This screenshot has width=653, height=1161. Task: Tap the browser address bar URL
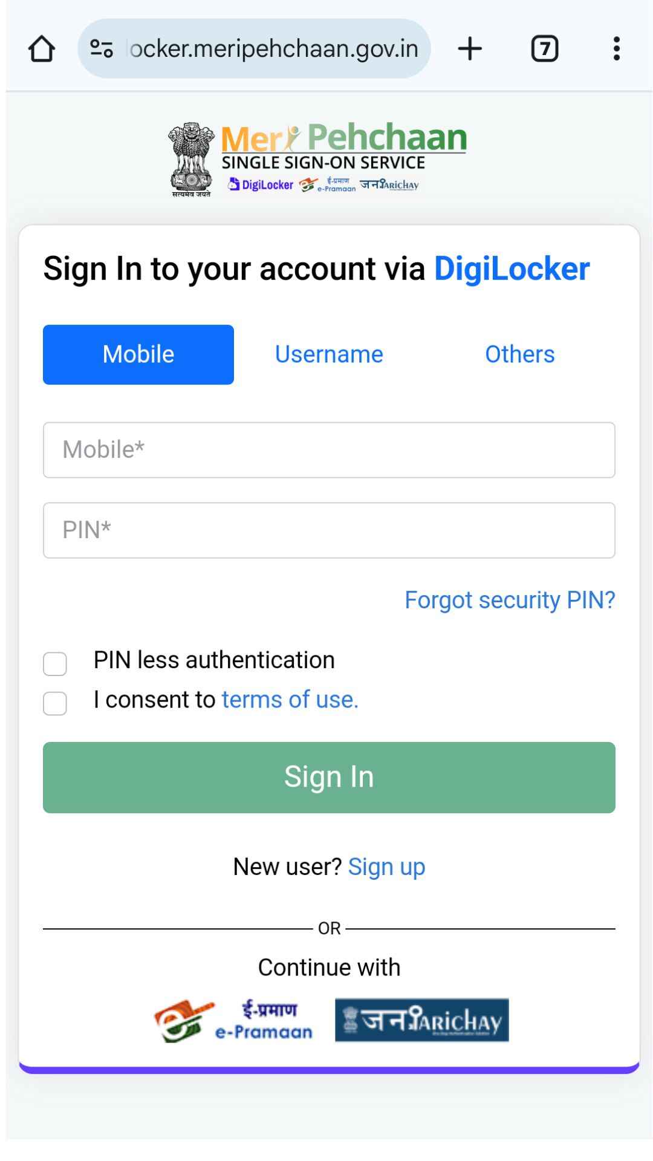click(273, 48)
